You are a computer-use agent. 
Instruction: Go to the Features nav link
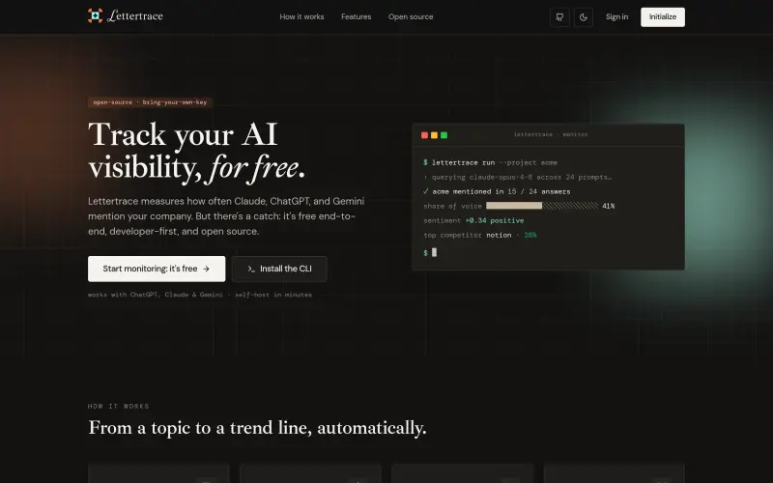(356, 16)
